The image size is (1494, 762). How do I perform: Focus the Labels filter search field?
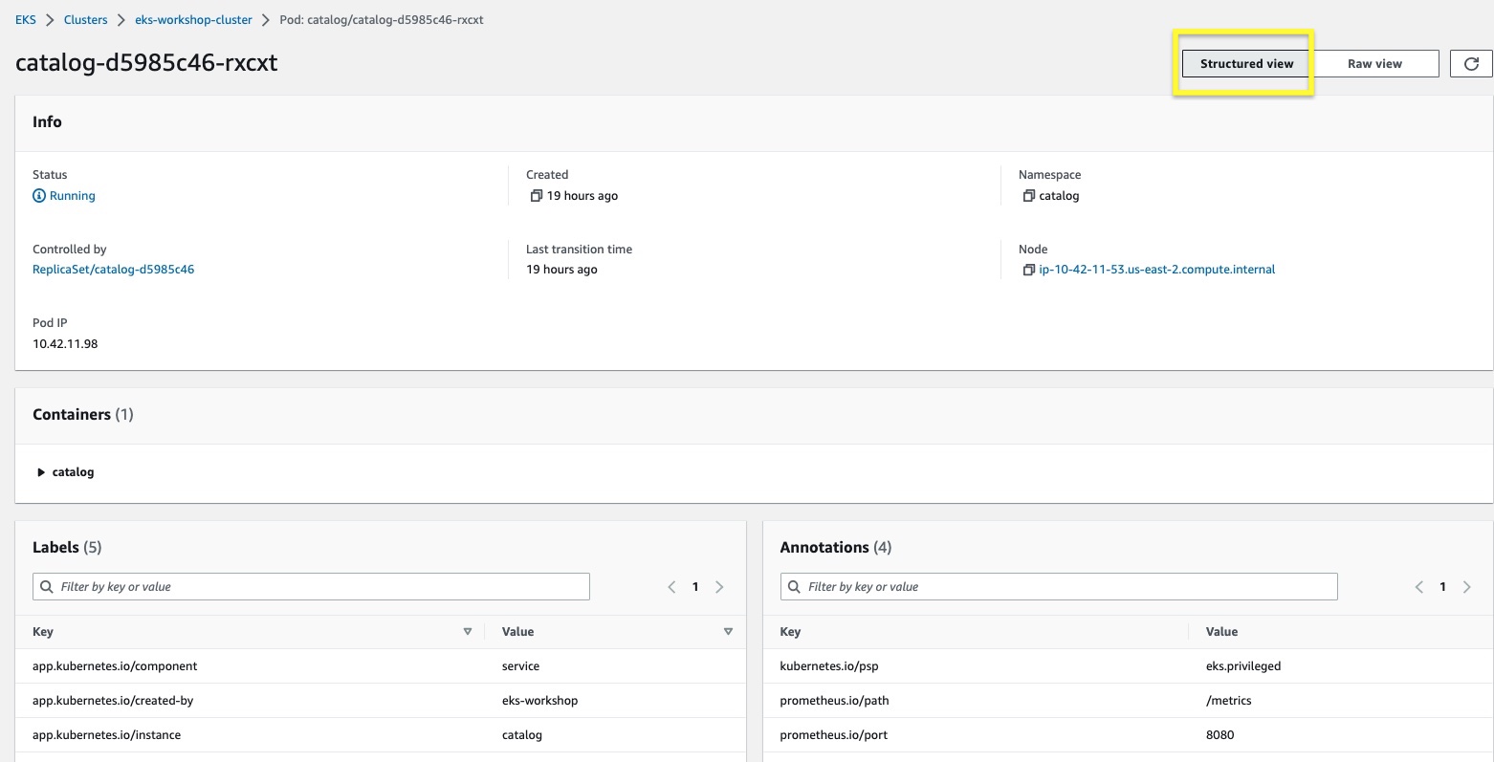312,587
